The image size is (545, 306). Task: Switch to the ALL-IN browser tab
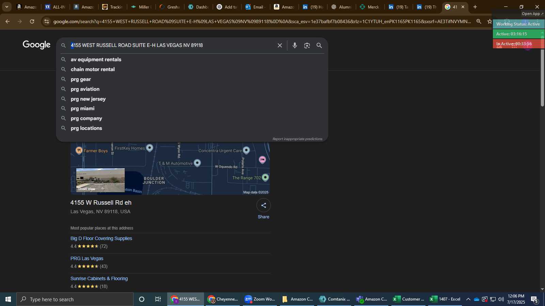click(55, 7)
